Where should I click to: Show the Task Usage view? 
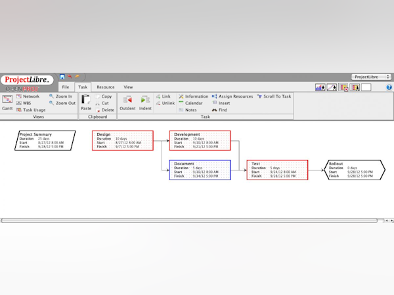31,110
